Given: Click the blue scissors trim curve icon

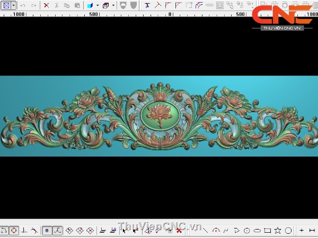Looking at the screenshot, I should tap(147, 5).
